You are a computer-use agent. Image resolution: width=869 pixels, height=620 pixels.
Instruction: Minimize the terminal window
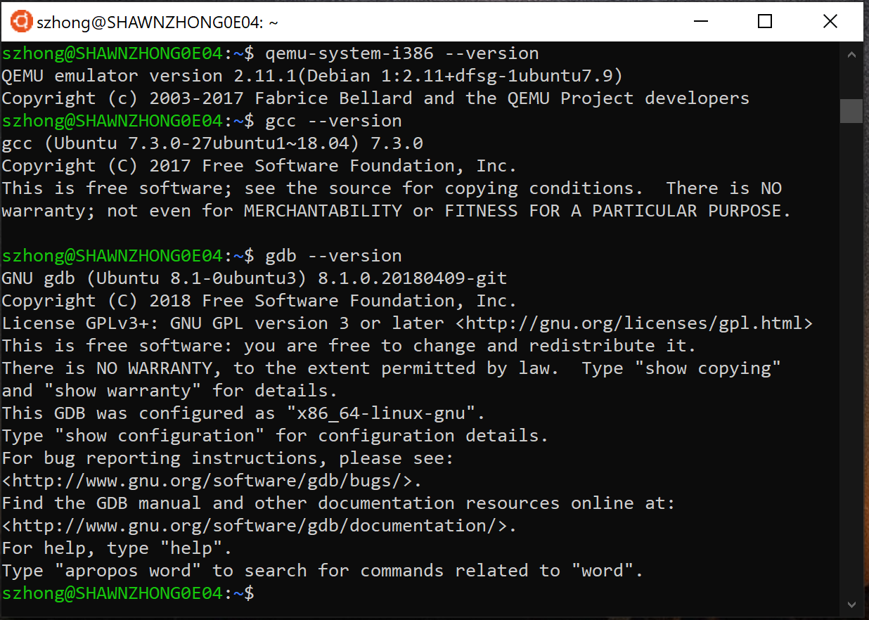(x=700, y=22)
